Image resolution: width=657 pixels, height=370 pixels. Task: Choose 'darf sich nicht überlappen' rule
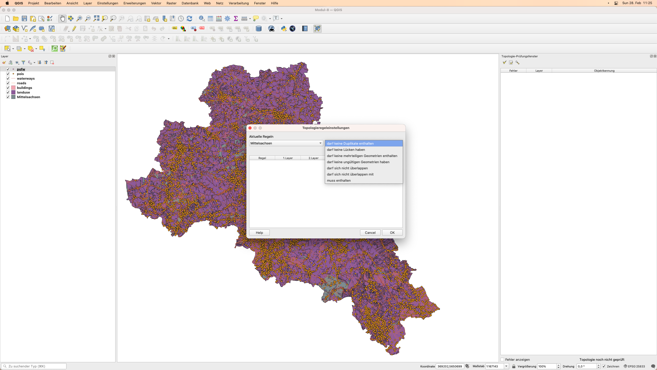(364, 168)
